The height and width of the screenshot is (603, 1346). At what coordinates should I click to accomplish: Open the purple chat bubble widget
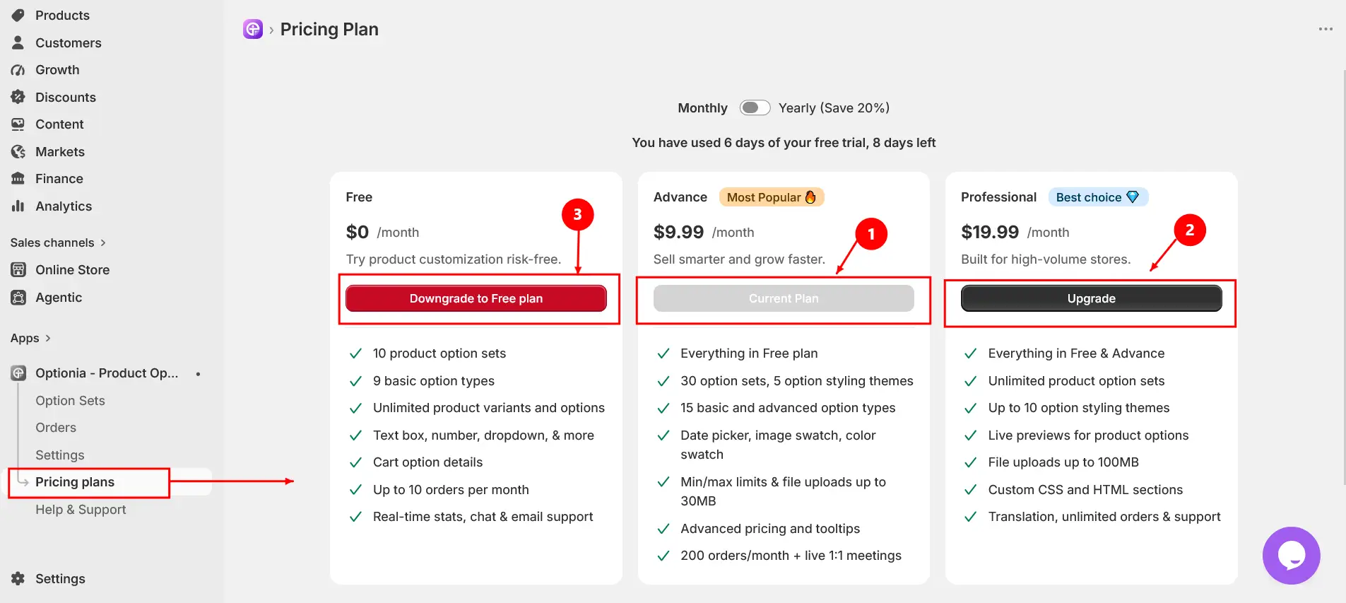coord(1291,556)
